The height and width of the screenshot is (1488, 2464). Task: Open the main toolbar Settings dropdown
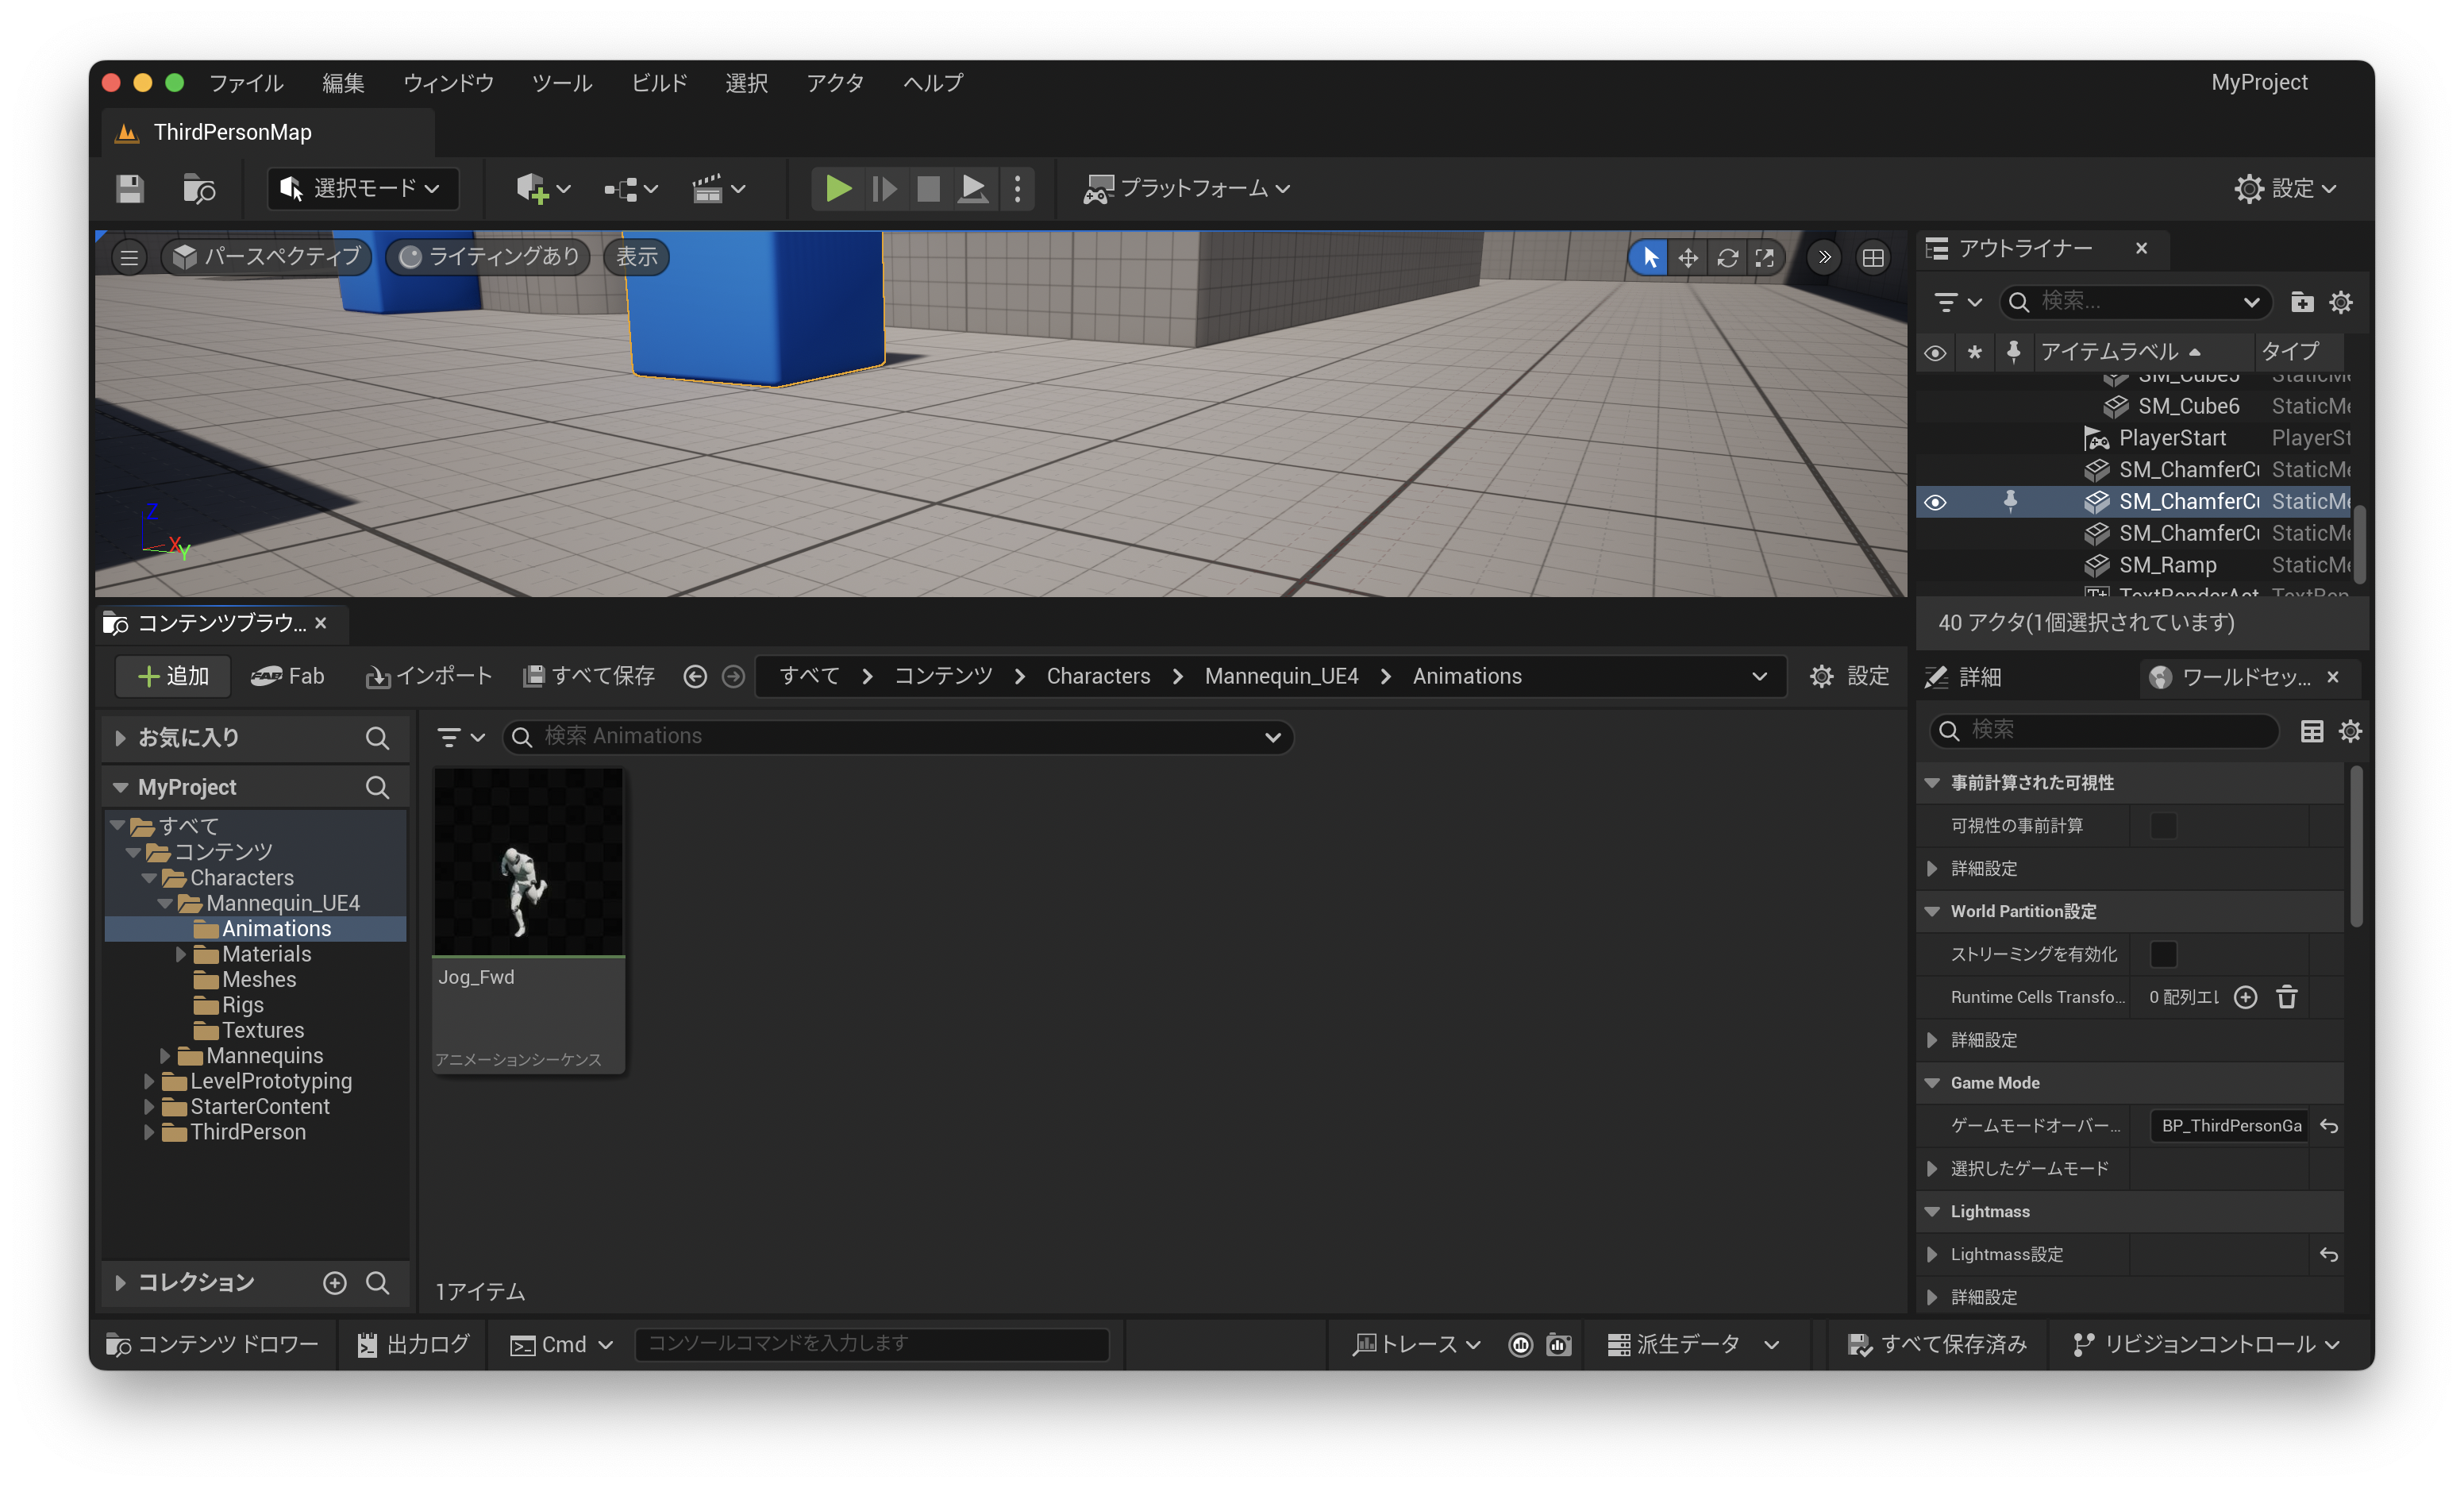pos(2286,188)
